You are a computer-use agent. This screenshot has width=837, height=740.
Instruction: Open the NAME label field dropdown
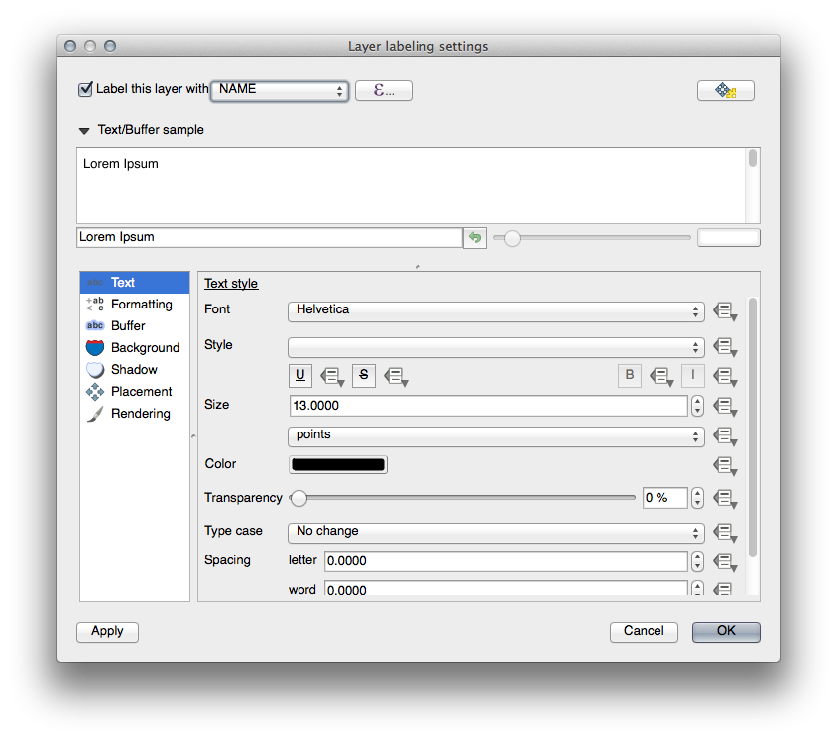(280, 90)
